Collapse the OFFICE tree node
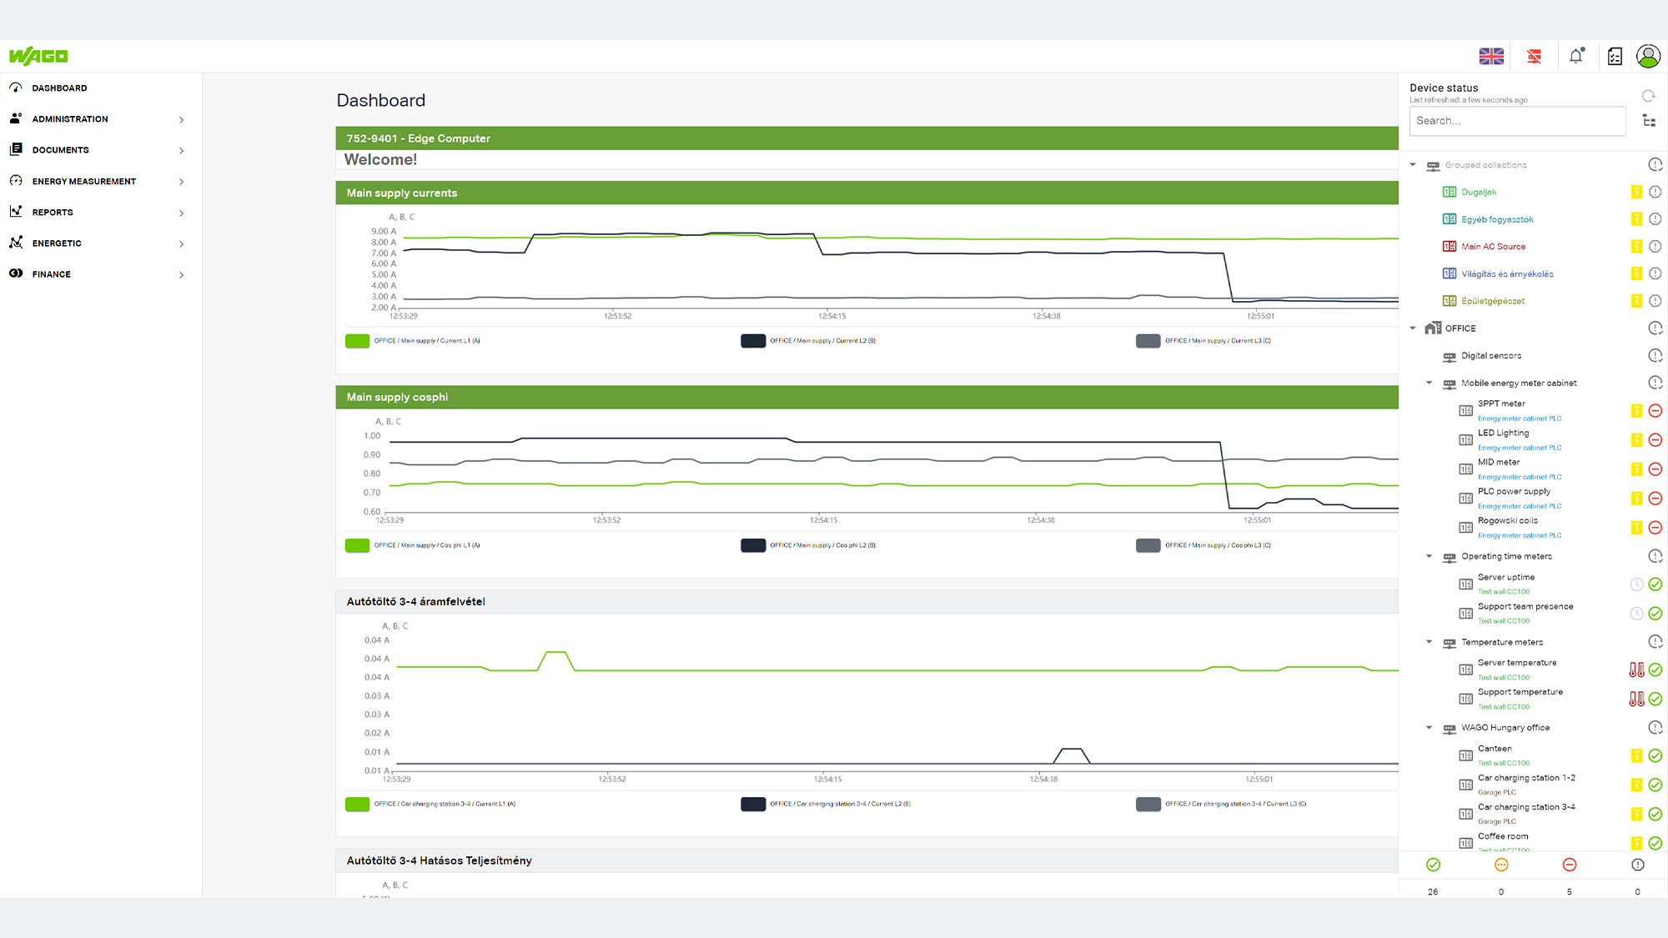The height and width of the screenshot is (938, 1668). 1413,329
